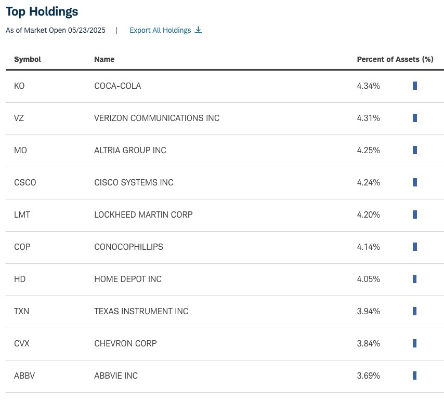
Task: Click the 3.69% value for AbbVie
Action: (369, 376)
